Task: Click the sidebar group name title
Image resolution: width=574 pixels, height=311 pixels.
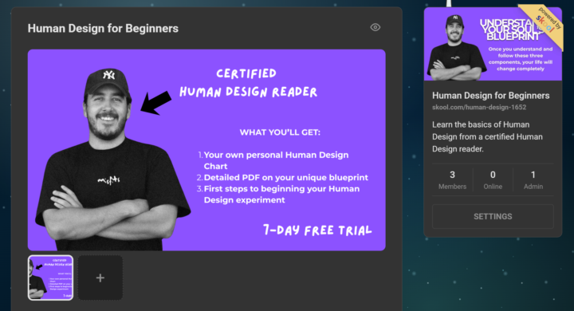Action: (490, 96)
